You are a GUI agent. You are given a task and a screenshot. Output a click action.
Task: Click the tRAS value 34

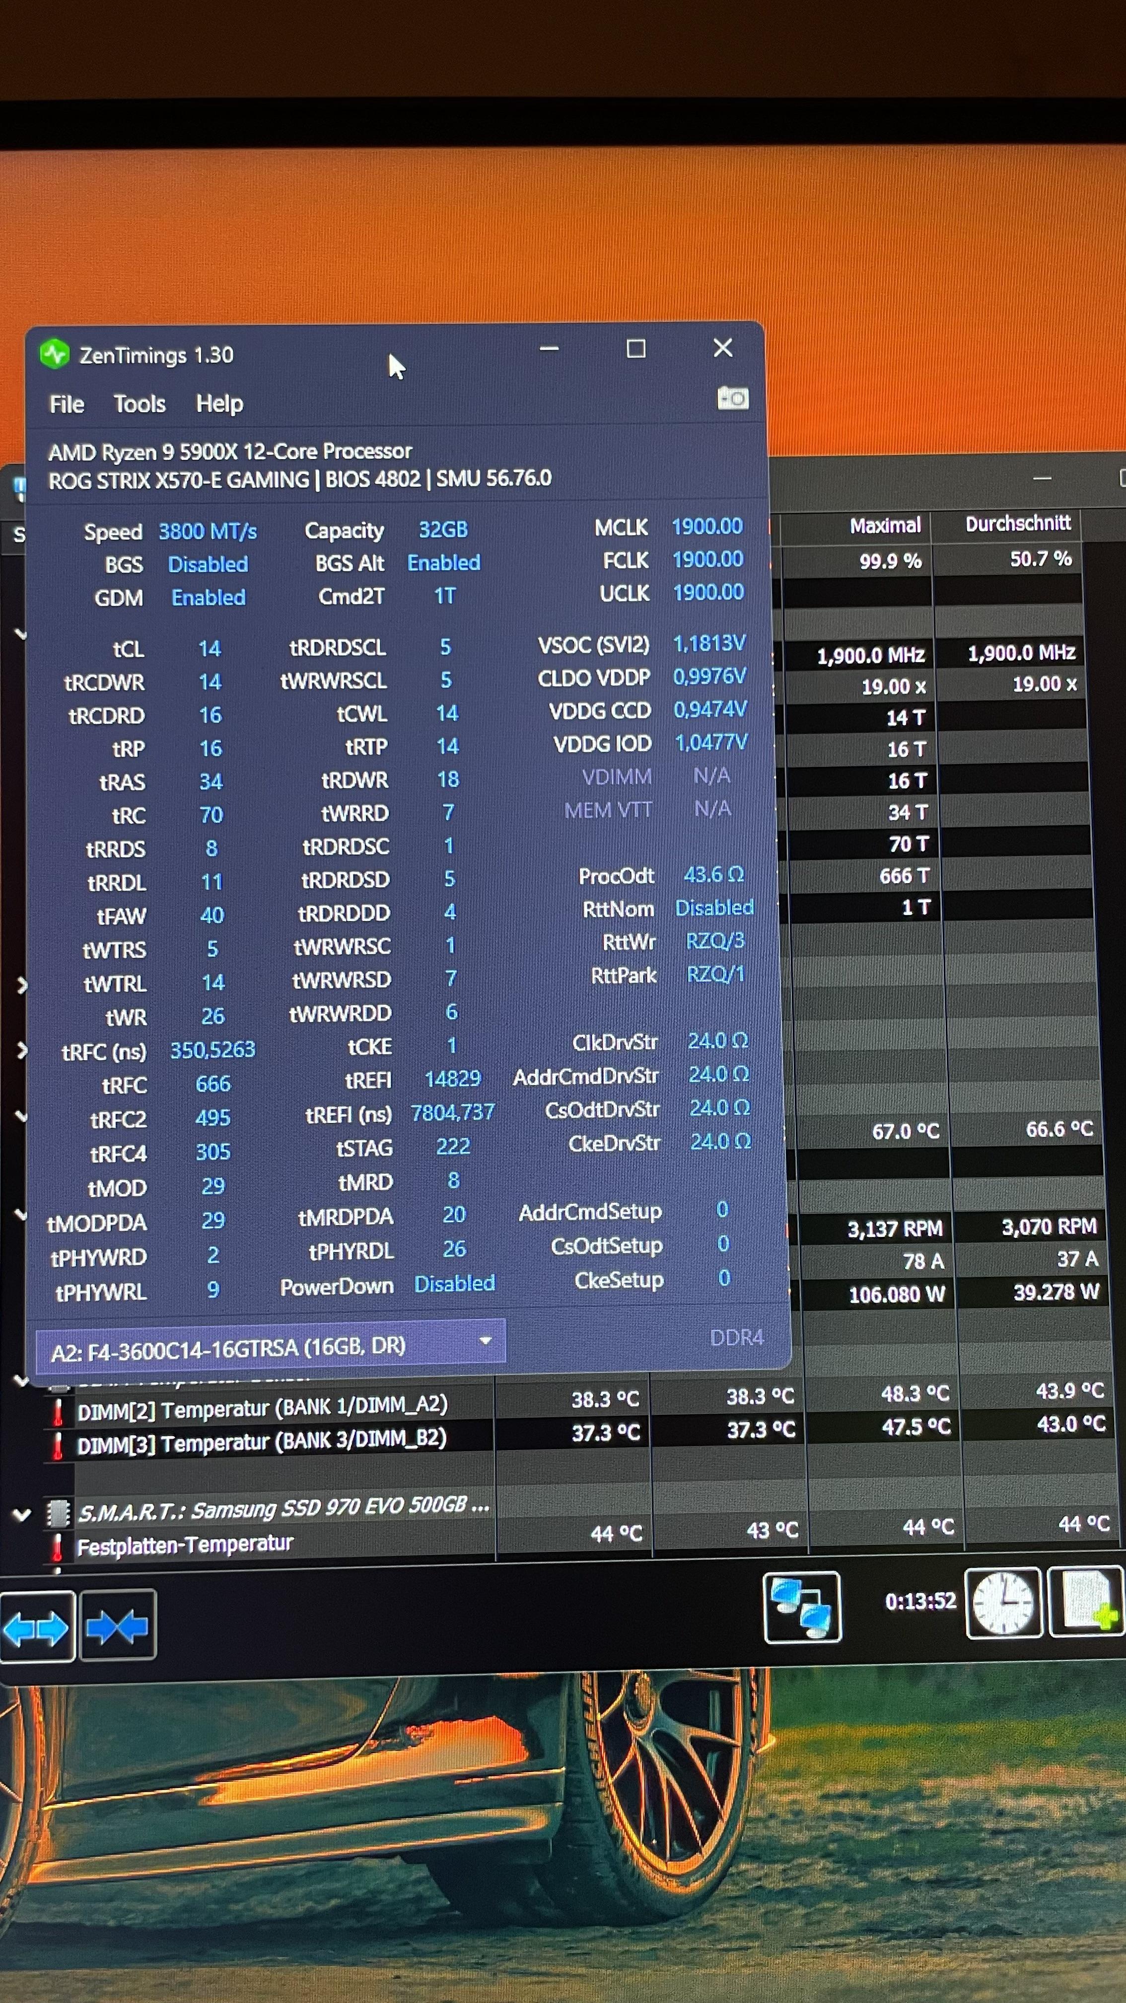211,781
